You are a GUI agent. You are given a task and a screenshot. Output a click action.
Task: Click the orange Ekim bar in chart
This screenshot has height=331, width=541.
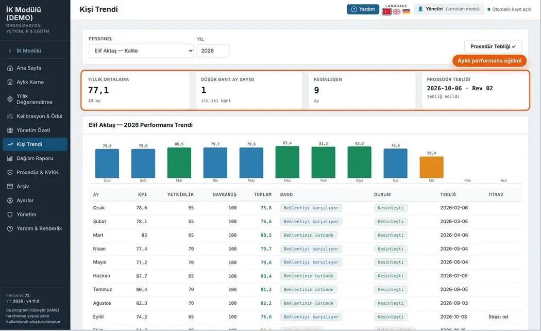pyautogui.click(x=431, y=168)
